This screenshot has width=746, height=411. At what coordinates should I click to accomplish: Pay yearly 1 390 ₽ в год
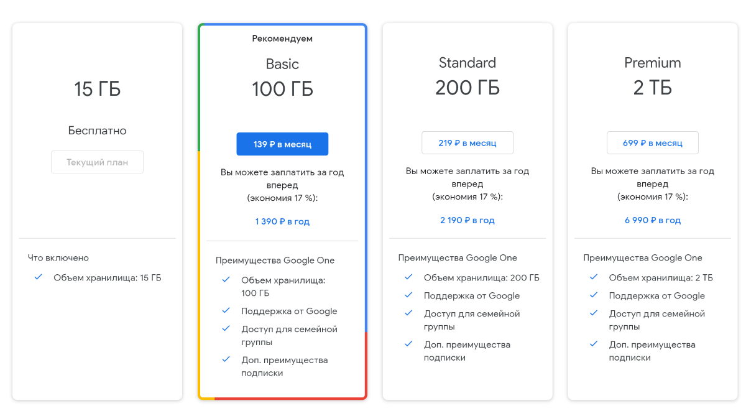(x=282, y=221)
